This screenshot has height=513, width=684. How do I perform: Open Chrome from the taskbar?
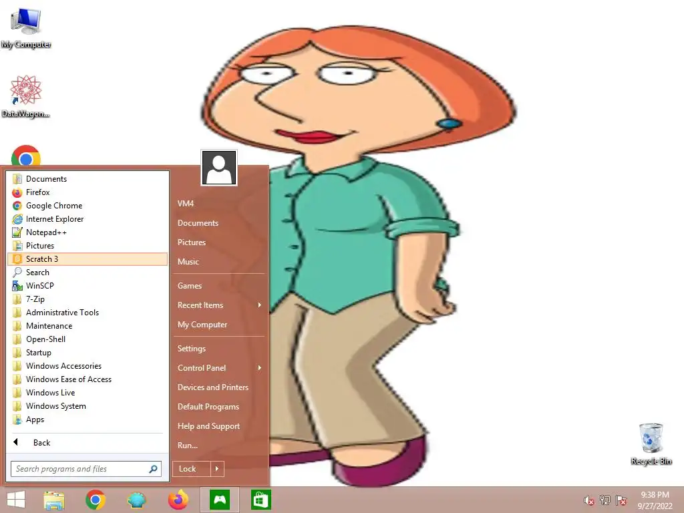[x=96, y=500]
